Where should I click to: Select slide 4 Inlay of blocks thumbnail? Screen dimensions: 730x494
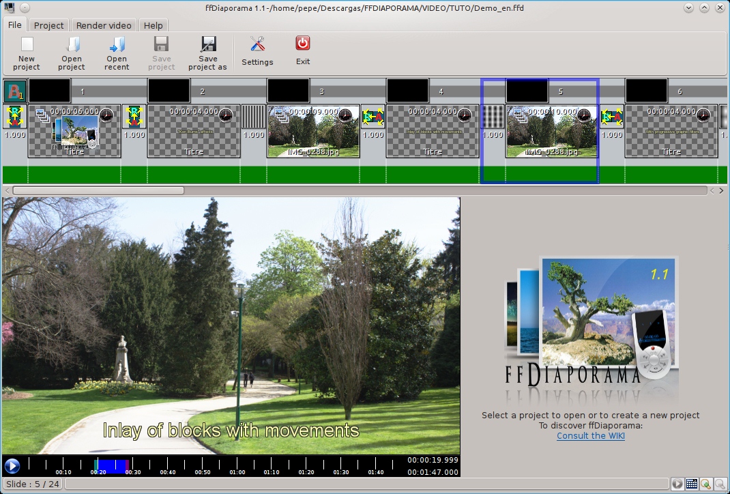point(433,131)
